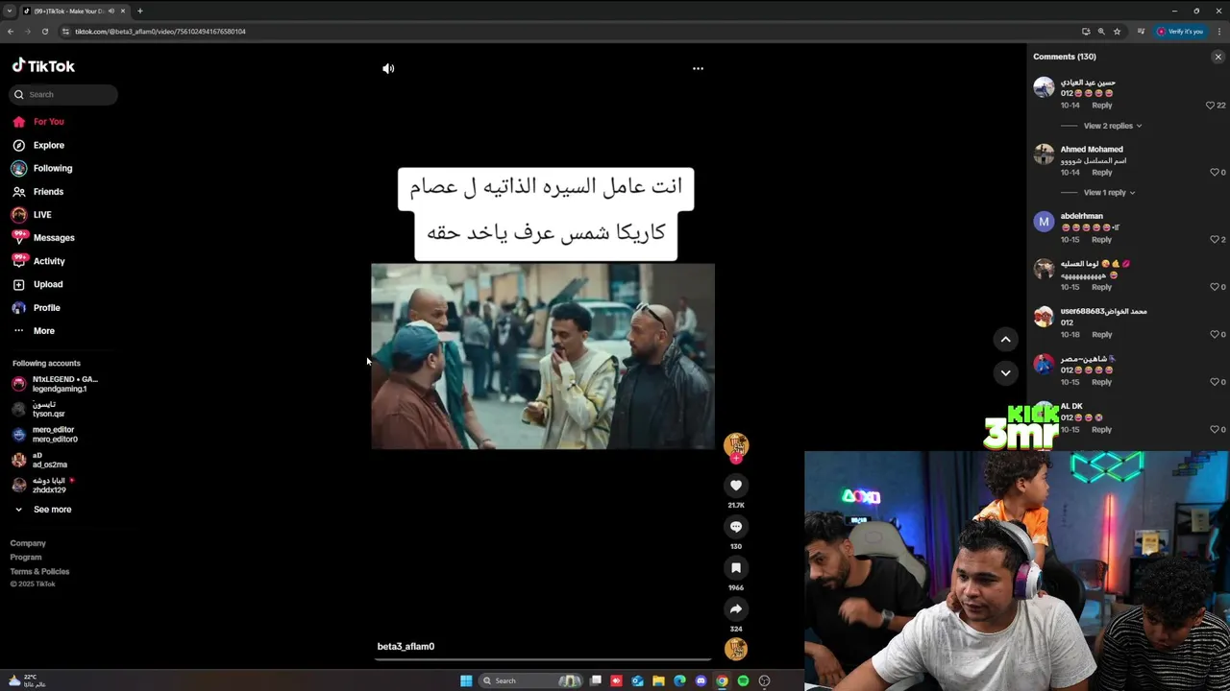The height and width of the screenshot is (691, 1230).
Task: Open the For You feed
Action: click(38, 122)
